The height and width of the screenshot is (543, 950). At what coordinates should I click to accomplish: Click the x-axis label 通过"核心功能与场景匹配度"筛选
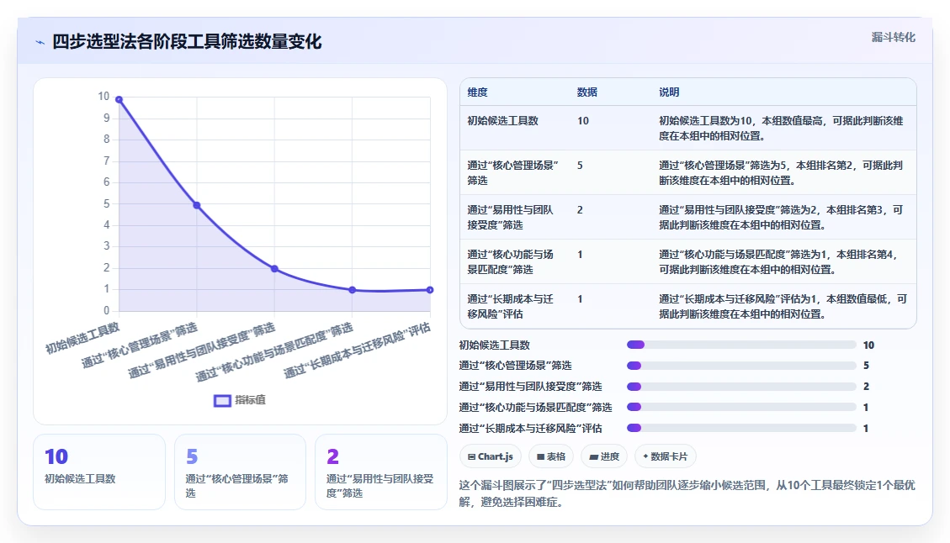[x=273, y=351]
